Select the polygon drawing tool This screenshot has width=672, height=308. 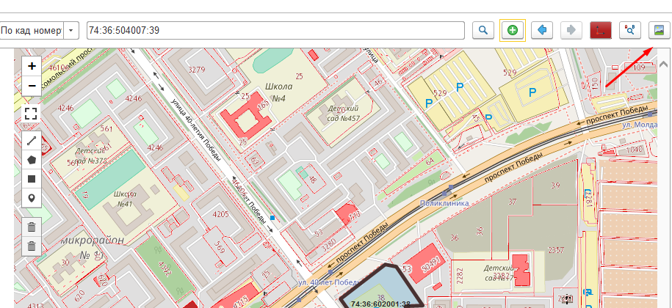tap(32, 159)
